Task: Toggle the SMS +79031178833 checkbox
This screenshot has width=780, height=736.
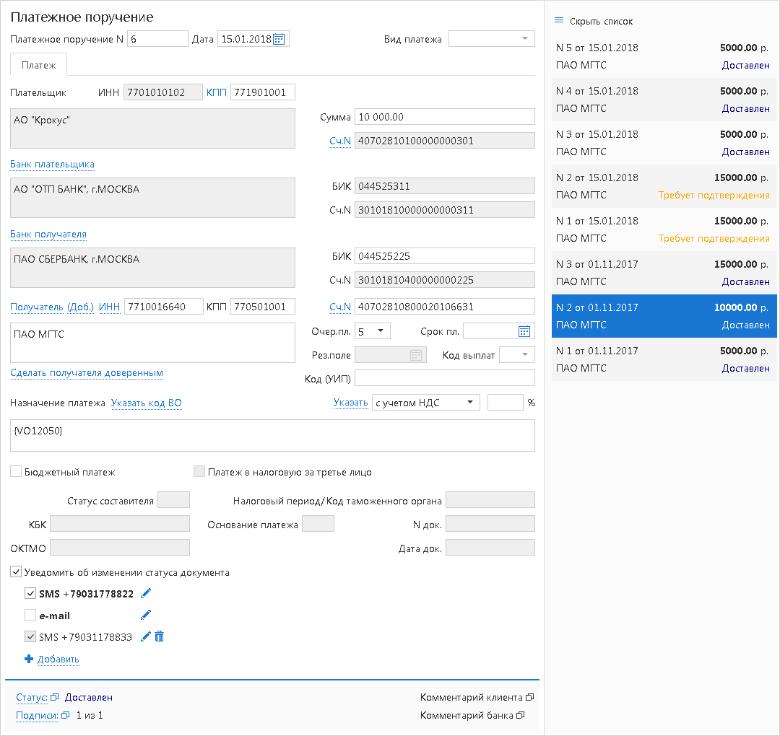Action: tap(30, 636)
